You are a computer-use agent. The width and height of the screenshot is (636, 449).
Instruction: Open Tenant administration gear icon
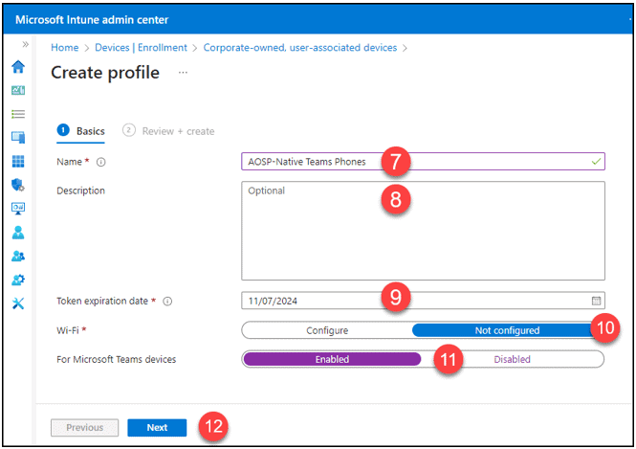[x=18, y=280]
